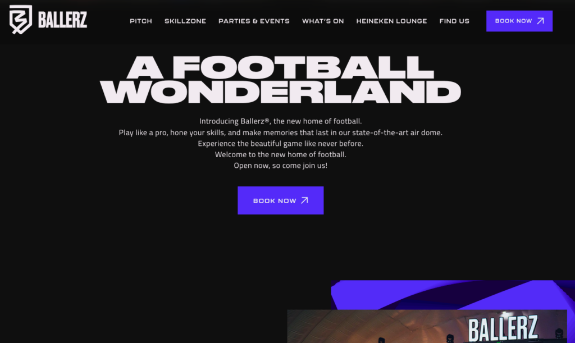Open the Find Us page

(454, 21)
